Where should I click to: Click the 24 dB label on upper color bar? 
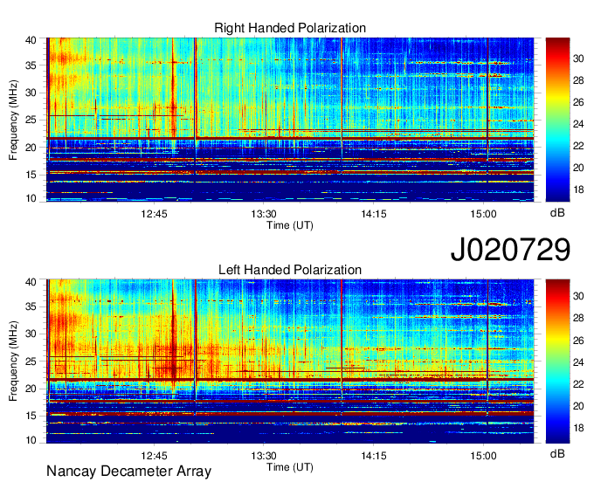tap(578, 124)
